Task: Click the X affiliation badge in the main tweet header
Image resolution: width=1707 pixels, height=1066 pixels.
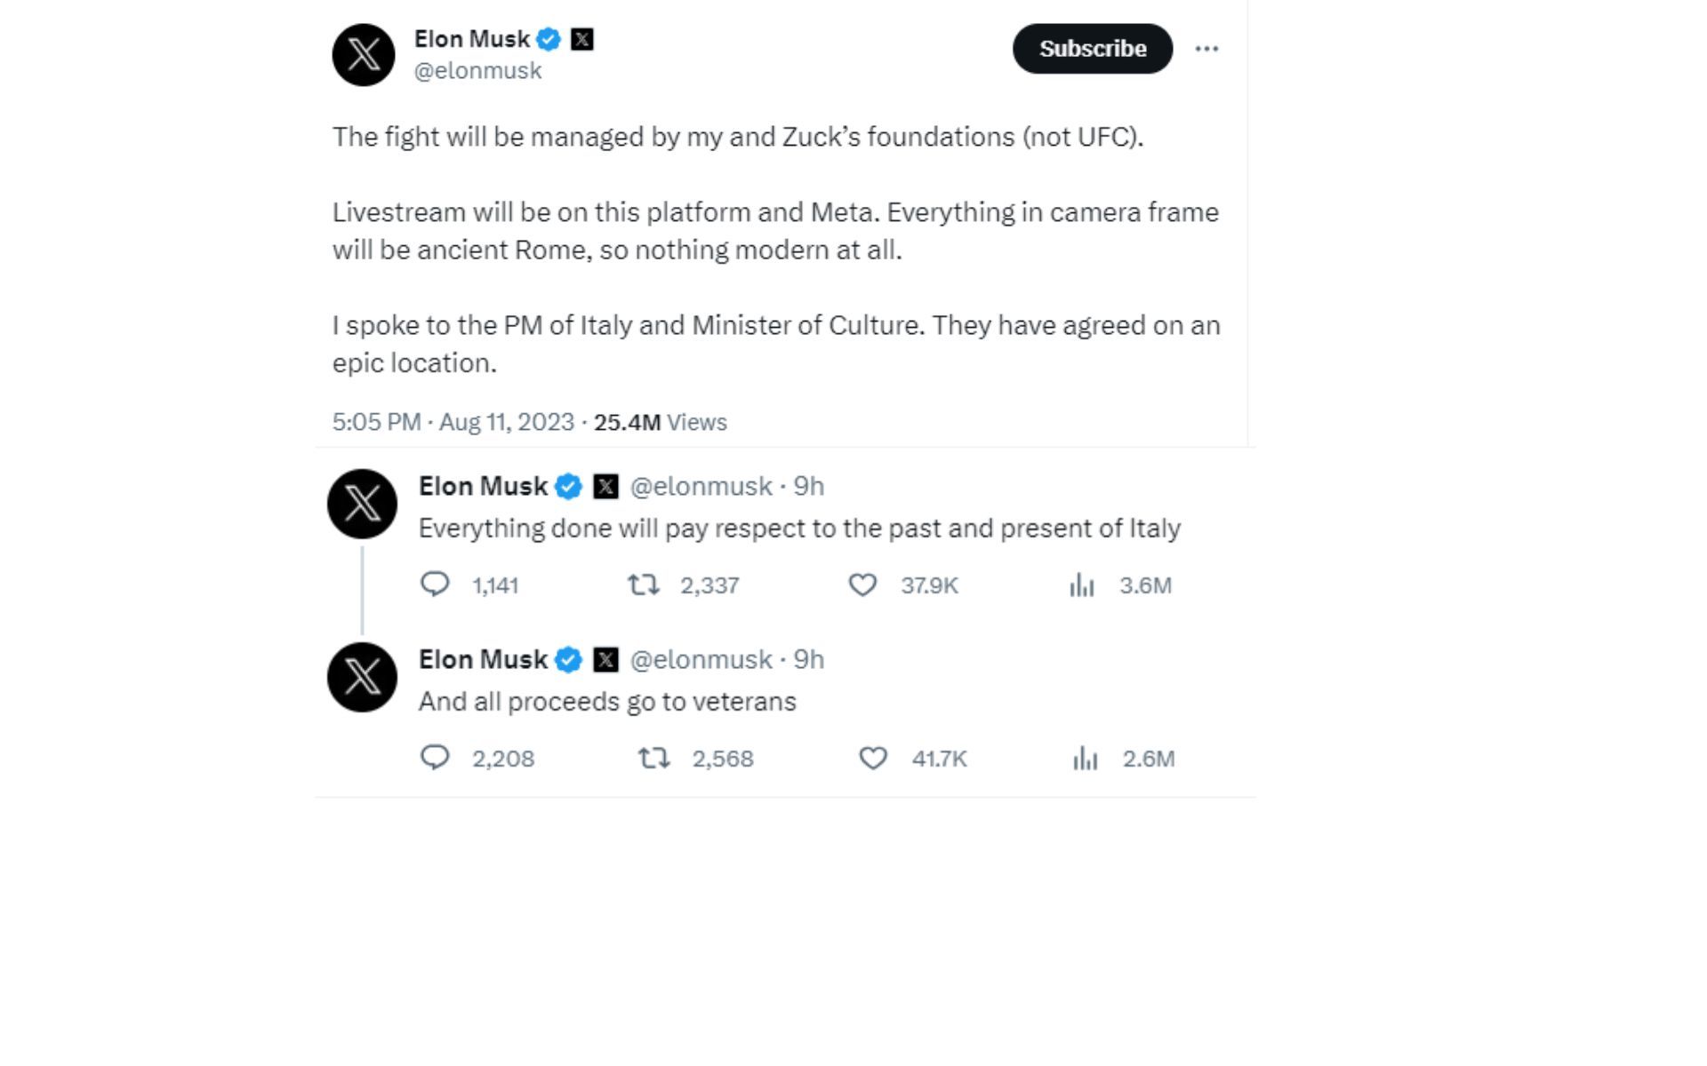Action: coord(582,39)
